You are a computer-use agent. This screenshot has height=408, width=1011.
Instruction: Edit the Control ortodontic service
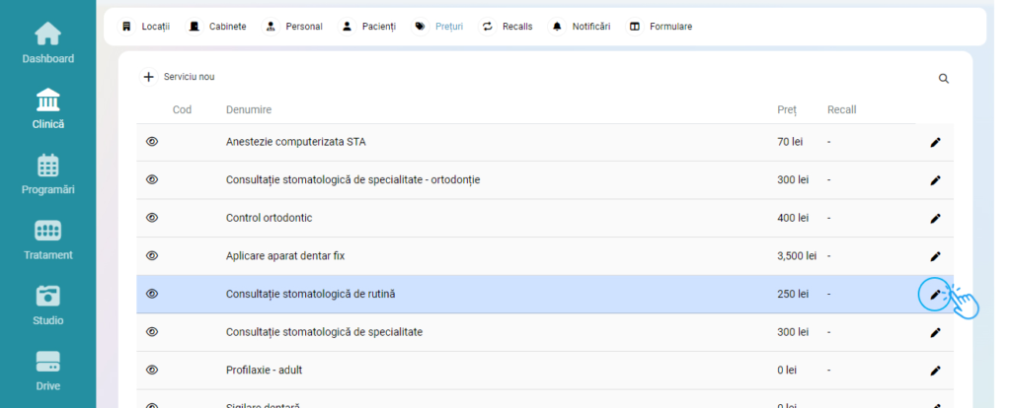[935, 218]
